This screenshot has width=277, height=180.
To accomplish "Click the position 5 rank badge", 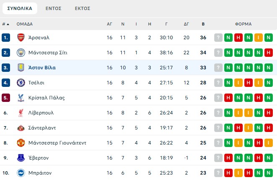I will pos(6,98).
